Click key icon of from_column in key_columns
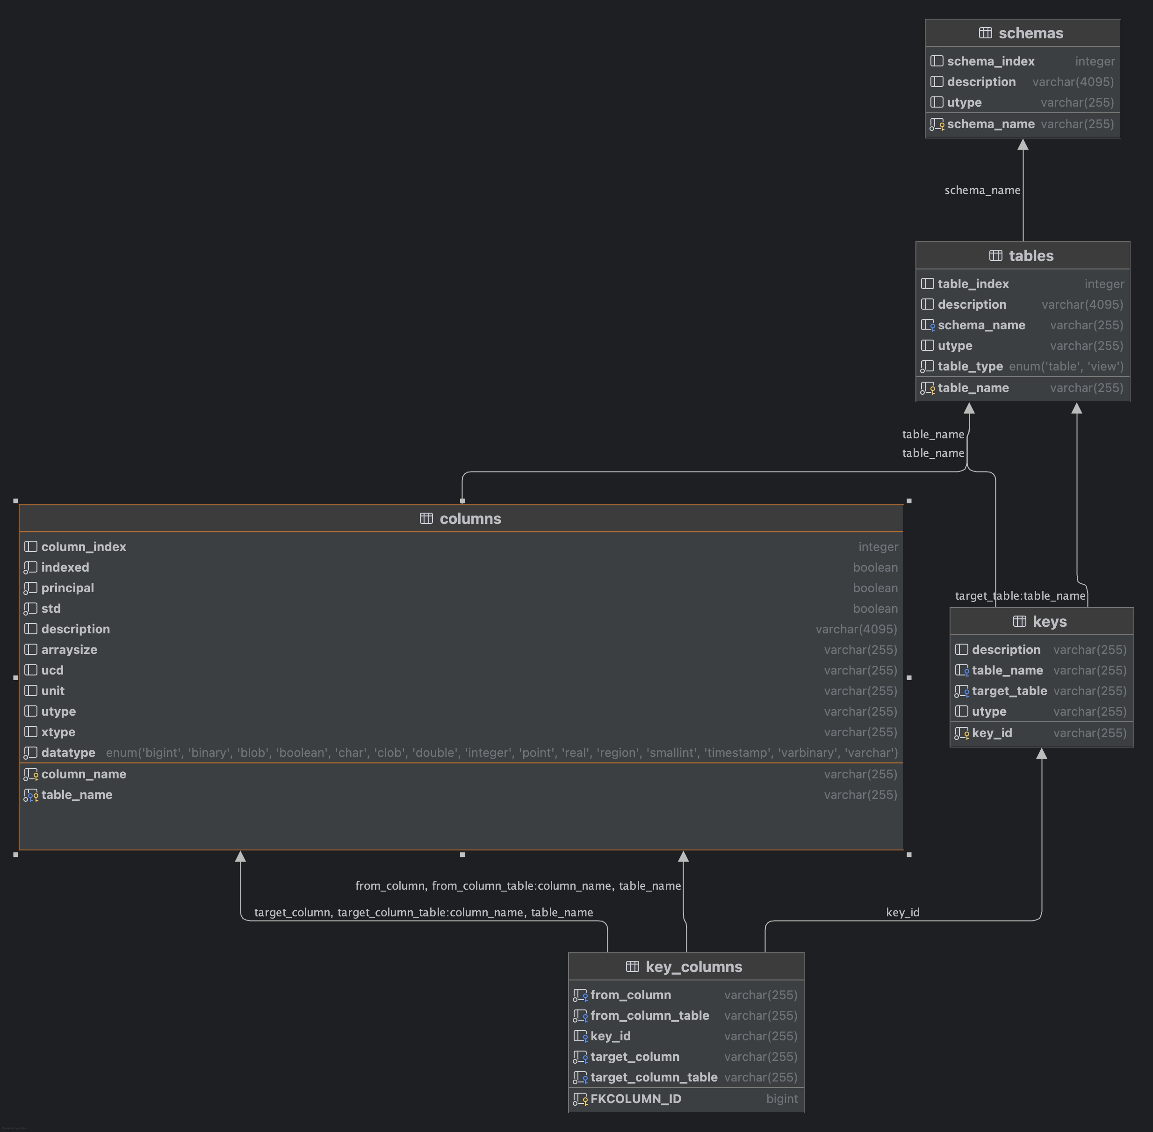 (580, 995)
